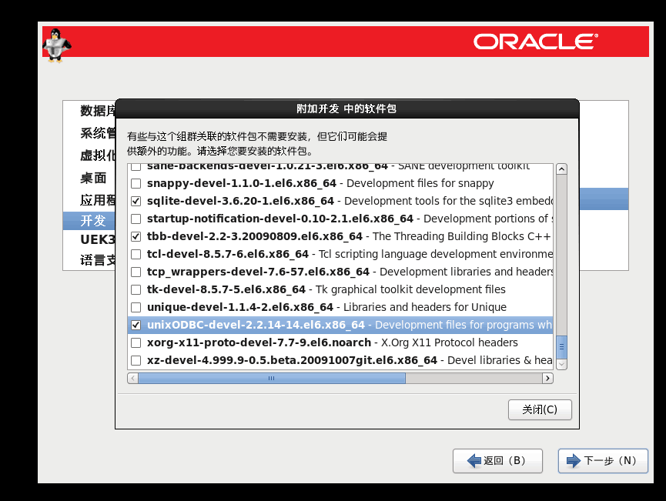Click the Oracle logo in header

pyautogui.click(x=535, y=42)
